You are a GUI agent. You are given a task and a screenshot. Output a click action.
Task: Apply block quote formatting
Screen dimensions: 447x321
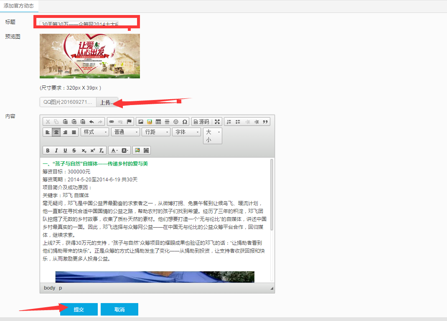265,122
